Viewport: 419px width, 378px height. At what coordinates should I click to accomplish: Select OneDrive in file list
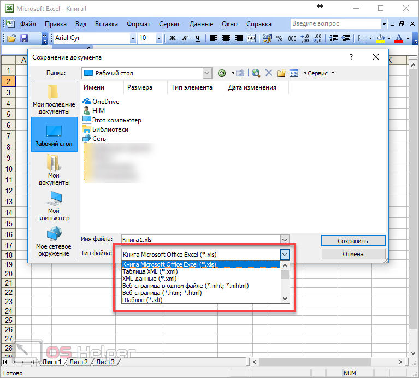click(101, 102)
